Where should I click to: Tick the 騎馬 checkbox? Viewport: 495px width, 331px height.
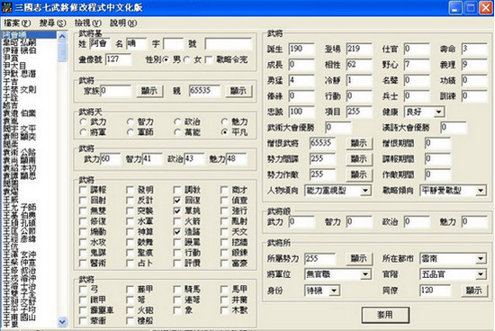pos(177,290)
